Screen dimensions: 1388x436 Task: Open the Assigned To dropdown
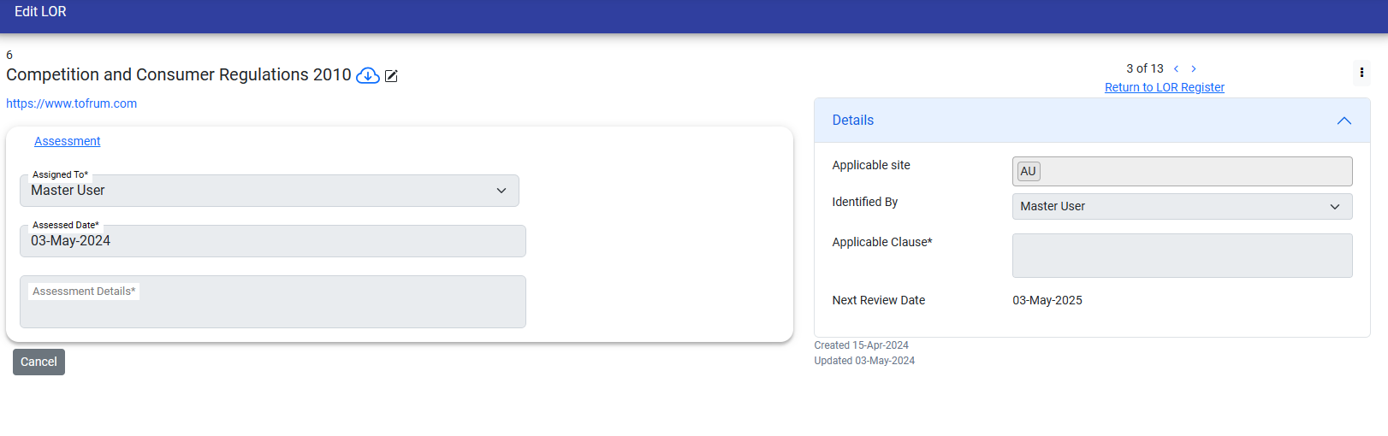tap(270, 191)
